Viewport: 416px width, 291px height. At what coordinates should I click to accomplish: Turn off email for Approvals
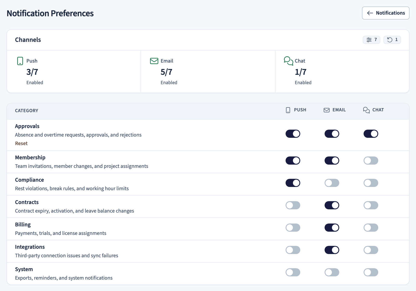(332, 134)
